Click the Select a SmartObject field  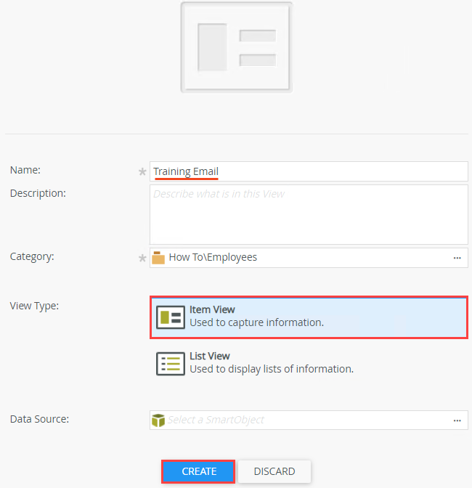pos(309,420)
